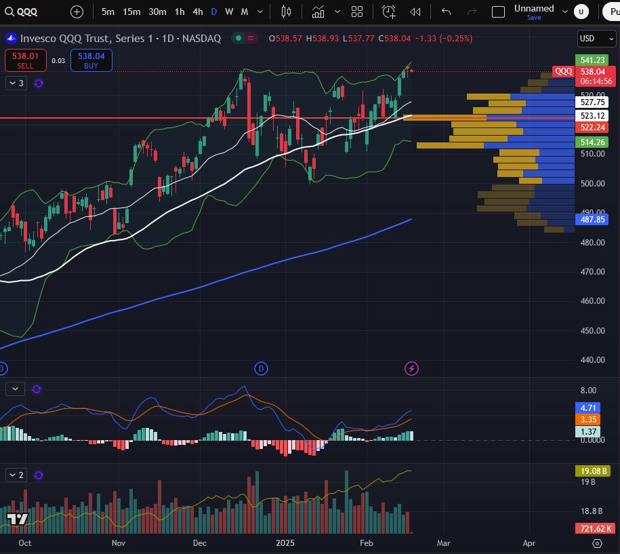The width and height of the screenshot is (620, 554).
Task: Open candlestick chart type selector
Action: pyautogui.click(x=286, y=12)
